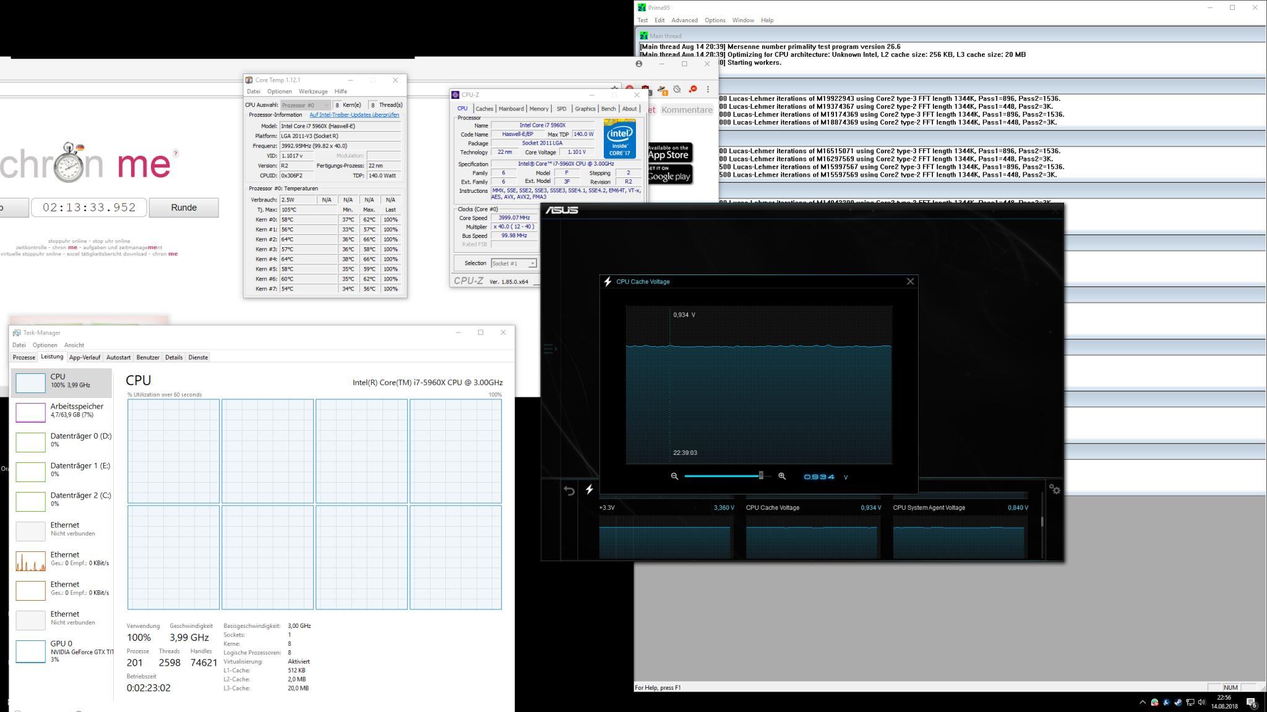Switch to the Memory tab in CPU-Z
Viewport: 1267px width, 712px height.
[538, 109]
